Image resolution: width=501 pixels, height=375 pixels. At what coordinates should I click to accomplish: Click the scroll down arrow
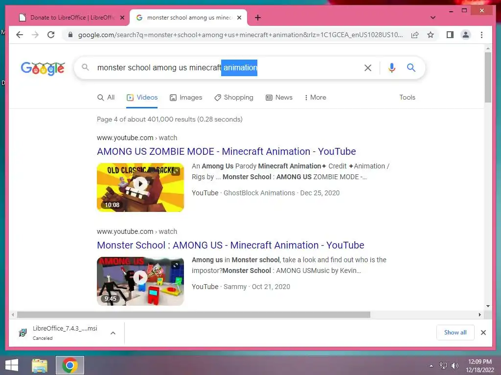coord(488,306)
